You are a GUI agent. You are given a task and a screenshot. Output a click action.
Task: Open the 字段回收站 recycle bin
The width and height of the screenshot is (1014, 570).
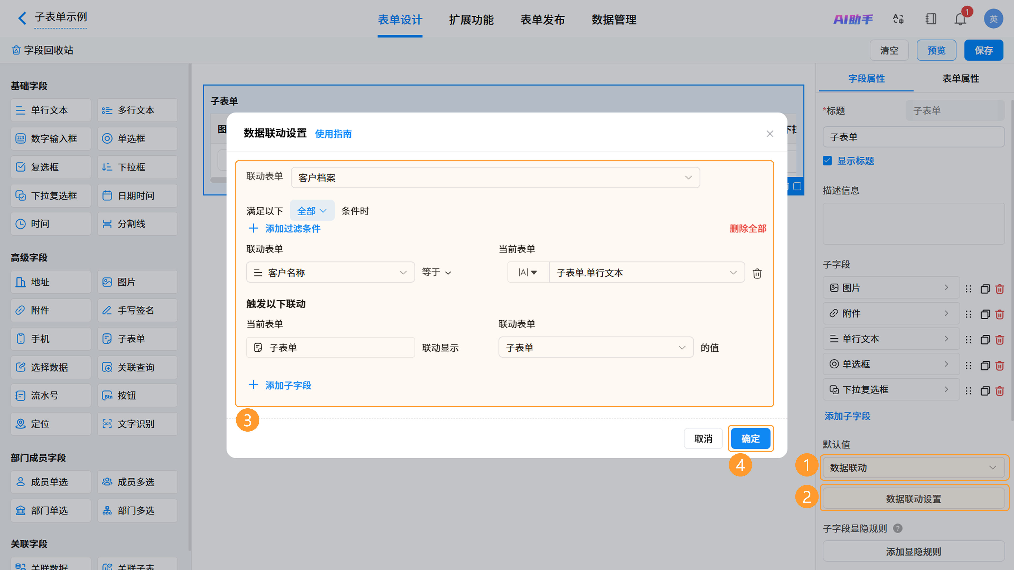[43, 50]
